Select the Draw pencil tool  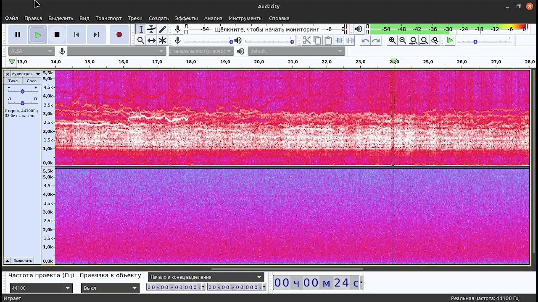point(162,29)
